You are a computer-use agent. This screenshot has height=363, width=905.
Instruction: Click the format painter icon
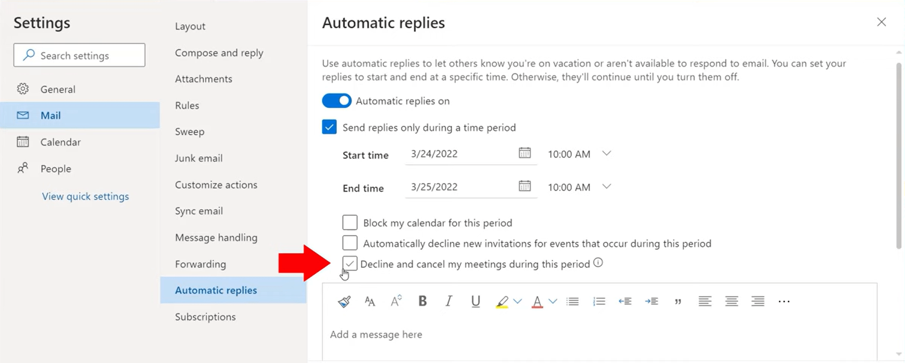[x=344, y=301]
